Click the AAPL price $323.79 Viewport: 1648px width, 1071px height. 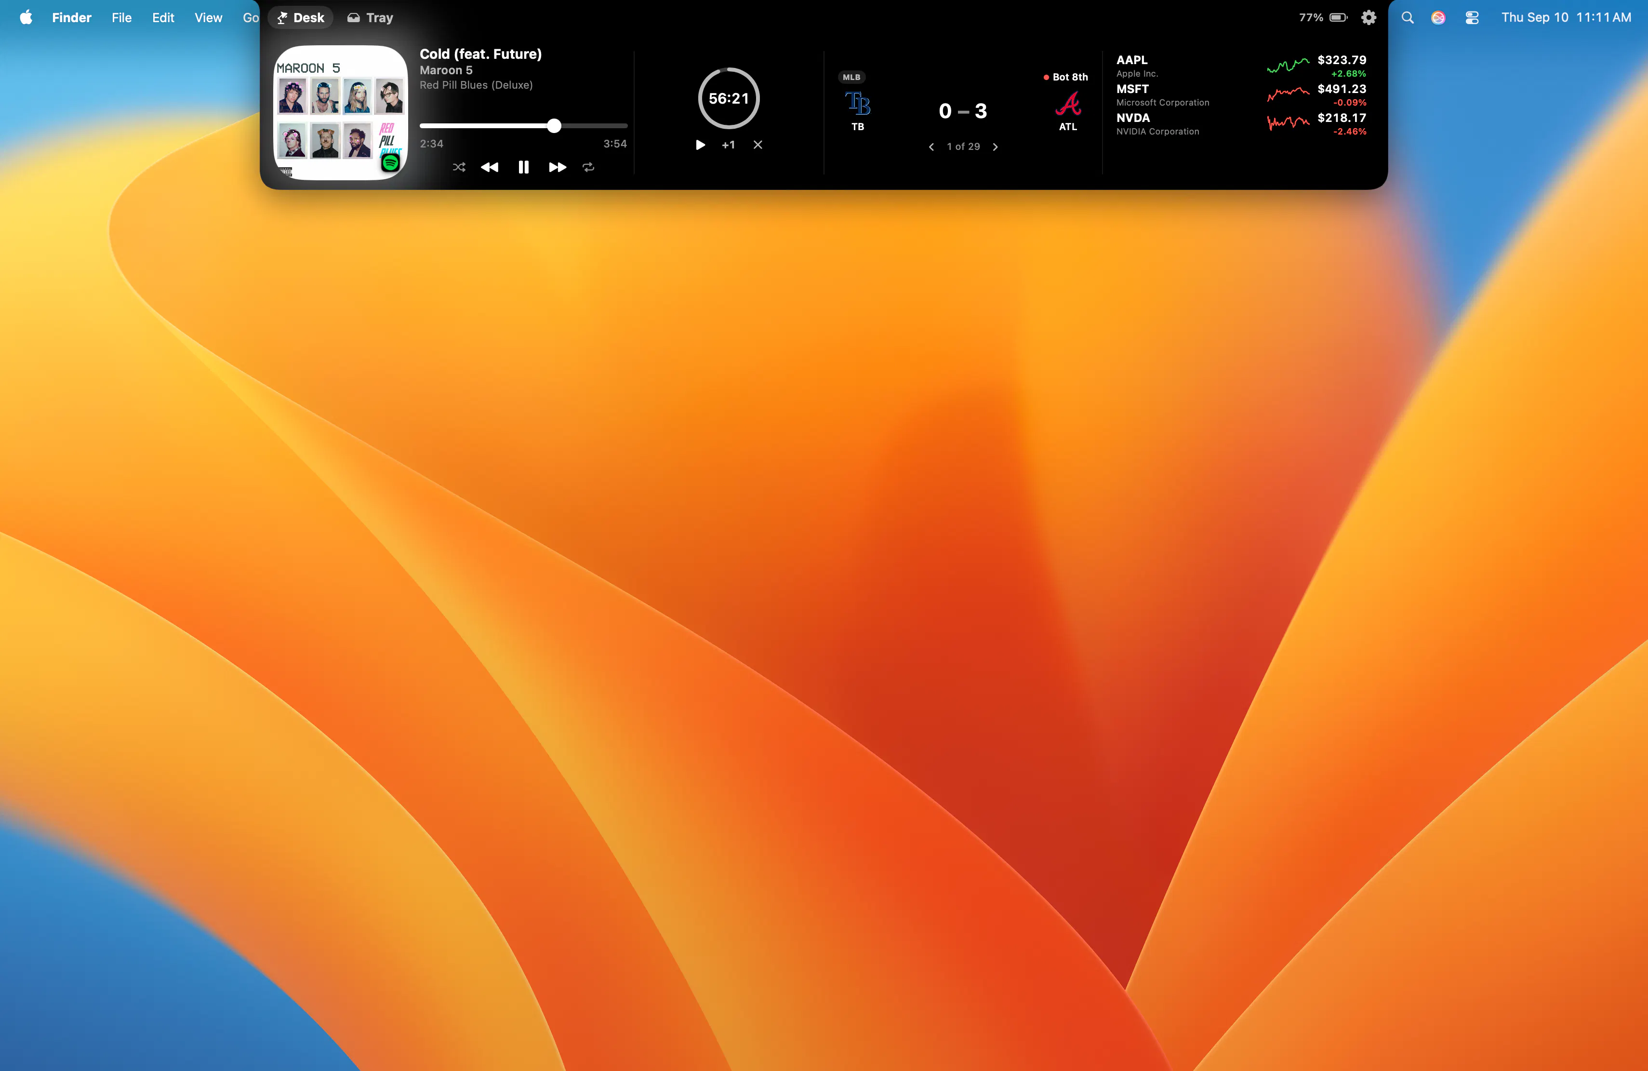[x=1342, y=60]
